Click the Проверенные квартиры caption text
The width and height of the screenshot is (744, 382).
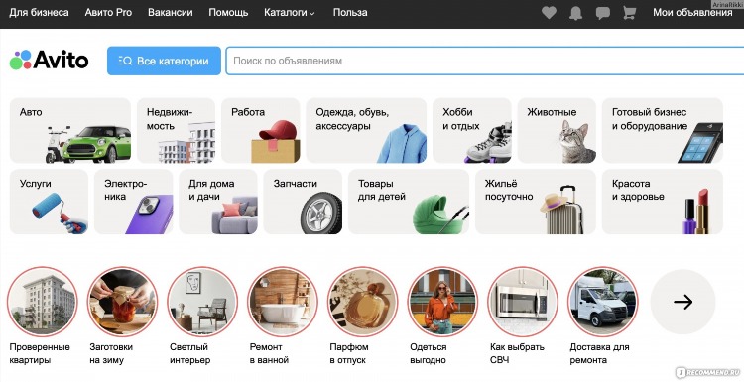coord(40,353)
